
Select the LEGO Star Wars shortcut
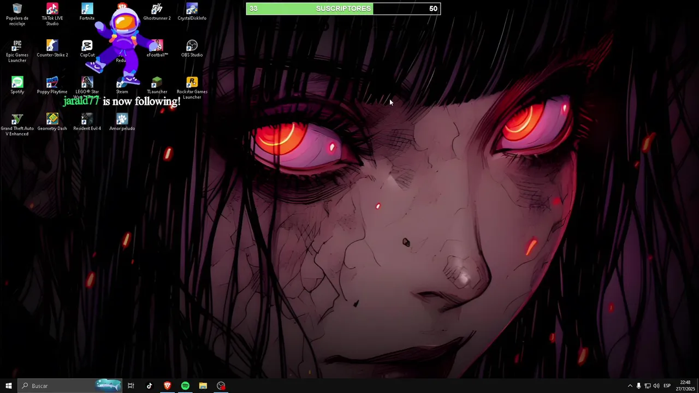[x=87, y=87]
